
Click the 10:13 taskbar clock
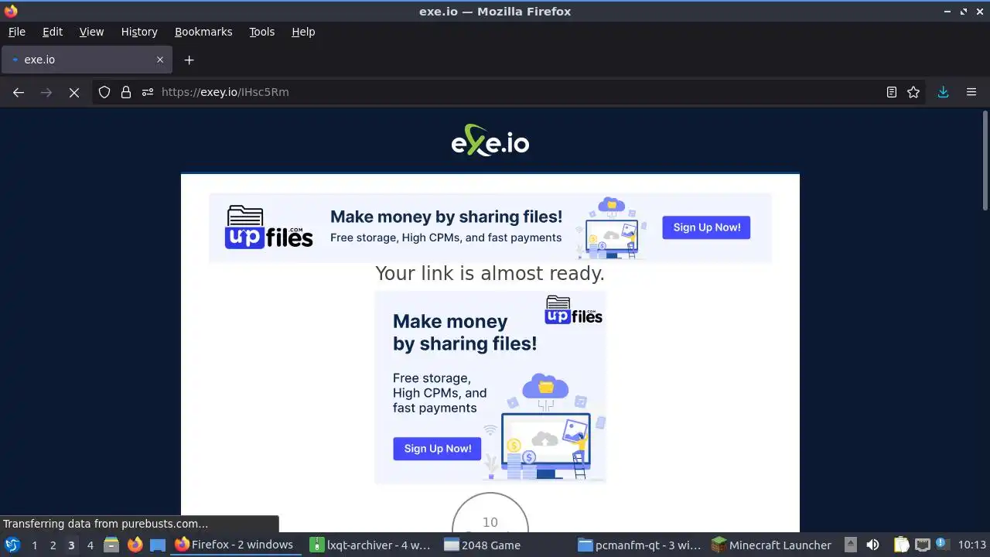point(972,545)
